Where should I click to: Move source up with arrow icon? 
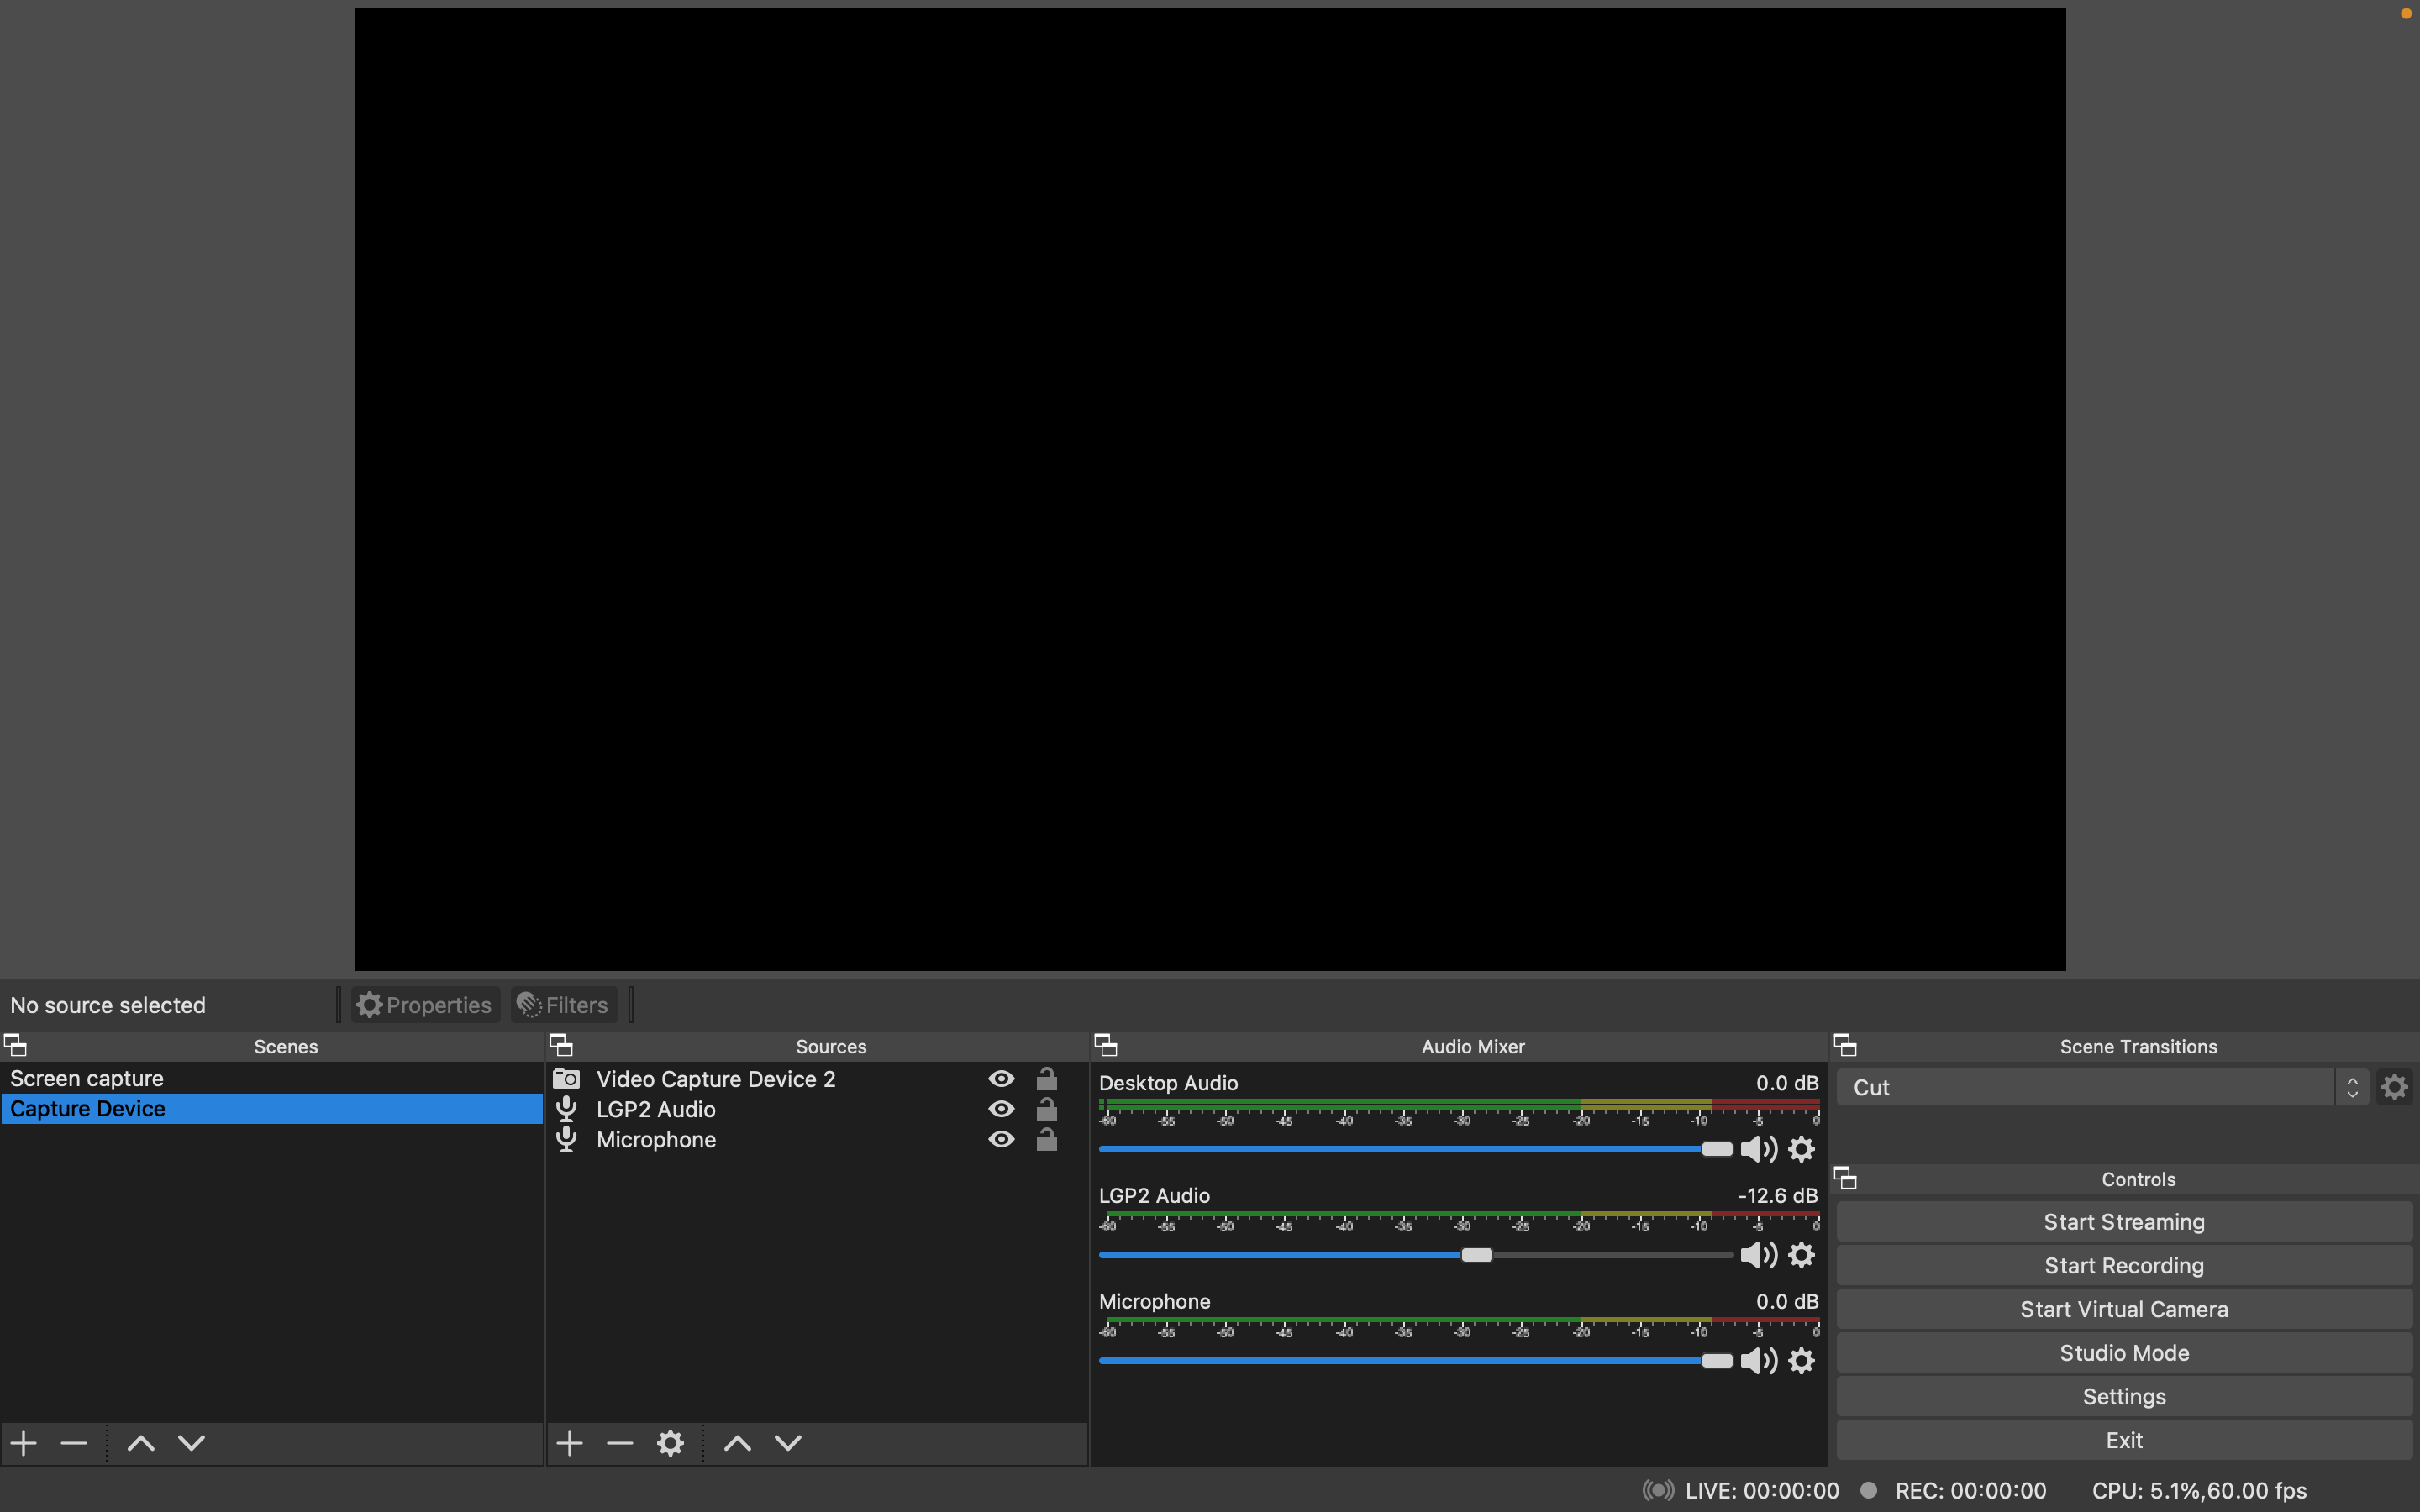pos(738,1443)
